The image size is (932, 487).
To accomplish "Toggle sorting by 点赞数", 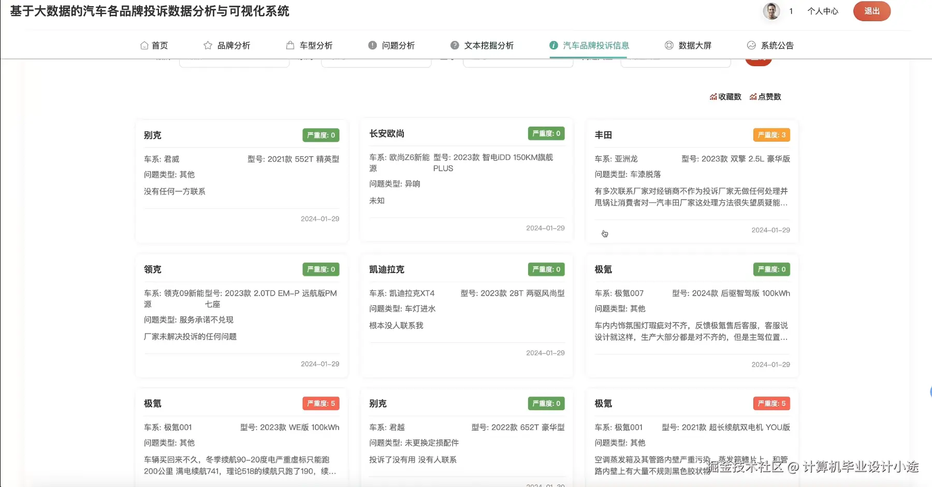I will (765, 96).
